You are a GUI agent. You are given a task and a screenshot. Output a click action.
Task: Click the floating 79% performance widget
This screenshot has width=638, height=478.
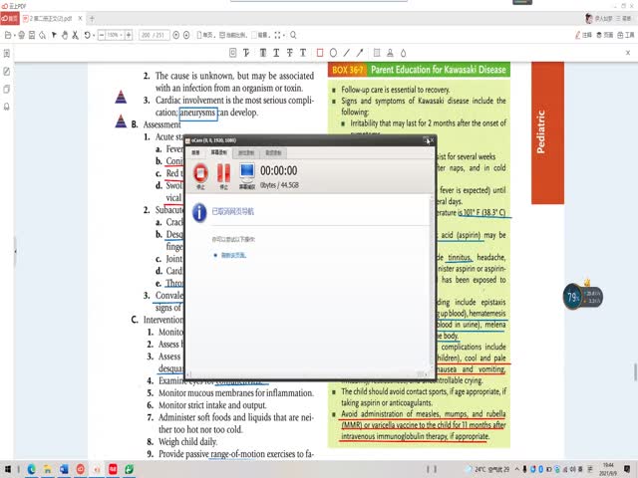[573, 296]
